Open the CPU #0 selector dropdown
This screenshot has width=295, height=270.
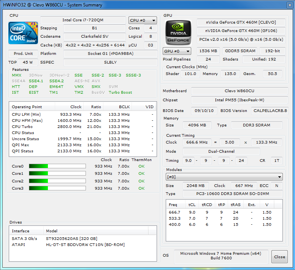pos(143,20)
